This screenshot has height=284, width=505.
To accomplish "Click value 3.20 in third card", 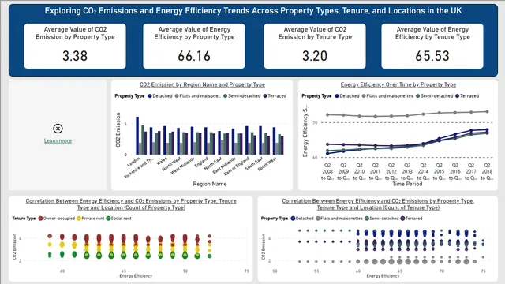I will (x=315, y=56).
